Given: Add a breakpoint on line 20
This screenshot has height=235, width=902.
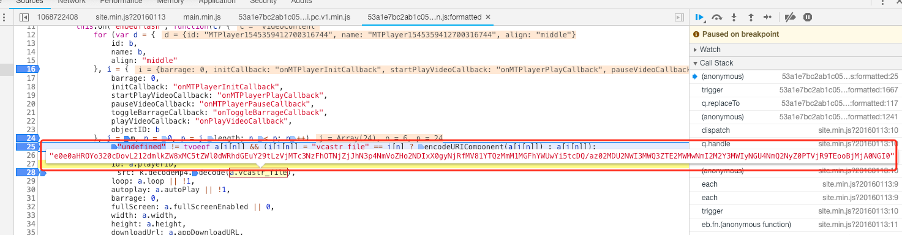Looking at the screenshot, I should [x=31, y=104].
